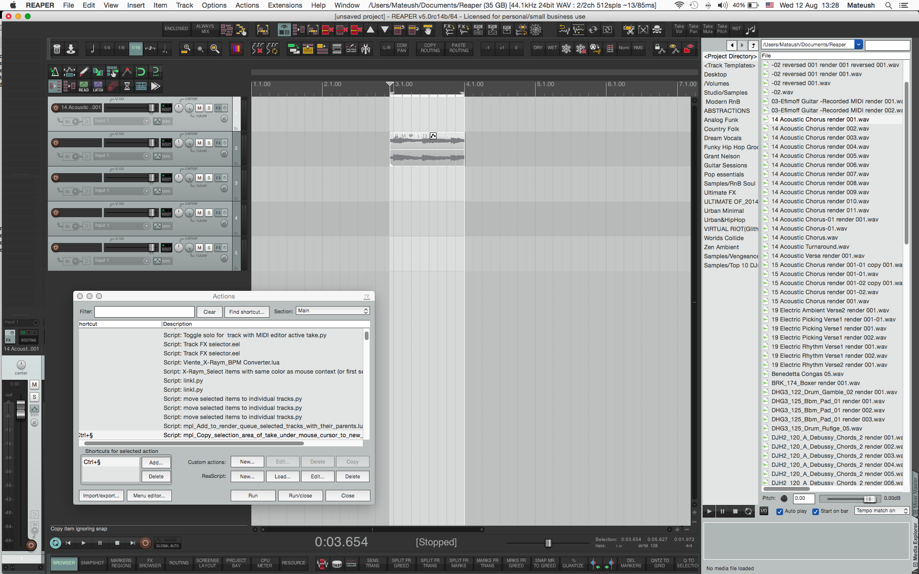Image resolution: width=919 pixels, height=574 pixels.
Task: Click Clear filter button
Action: tap(210, 312)
